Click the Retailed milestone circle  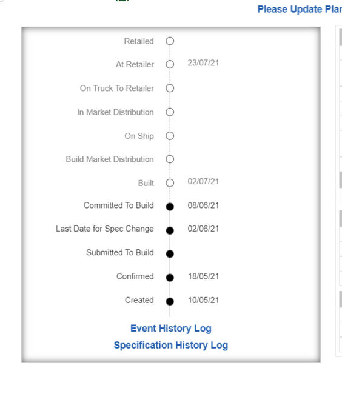[x=170, y=41]
